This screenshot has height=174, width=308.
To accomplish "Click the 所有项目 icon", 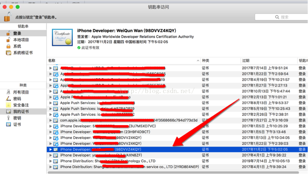I will (x=8, y=92).
